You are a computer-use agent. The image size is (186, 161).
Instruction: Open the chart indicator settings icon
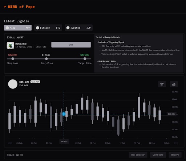click(x=162, y=84)
